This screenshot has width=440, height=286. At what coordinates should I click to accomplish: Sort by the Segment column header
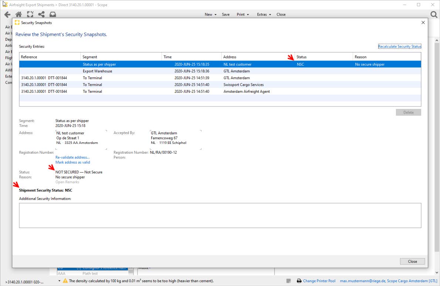(121, 57)
